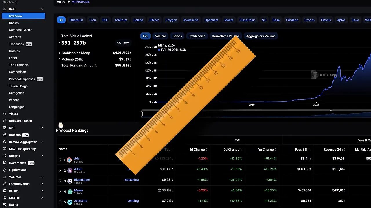Toggle the bookmark next to JustLend
Screen dimensions: 371x208
point(60,202)
